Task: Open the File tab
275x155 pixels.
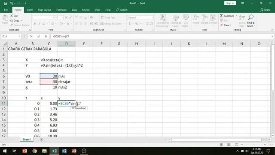Action: 6,10
